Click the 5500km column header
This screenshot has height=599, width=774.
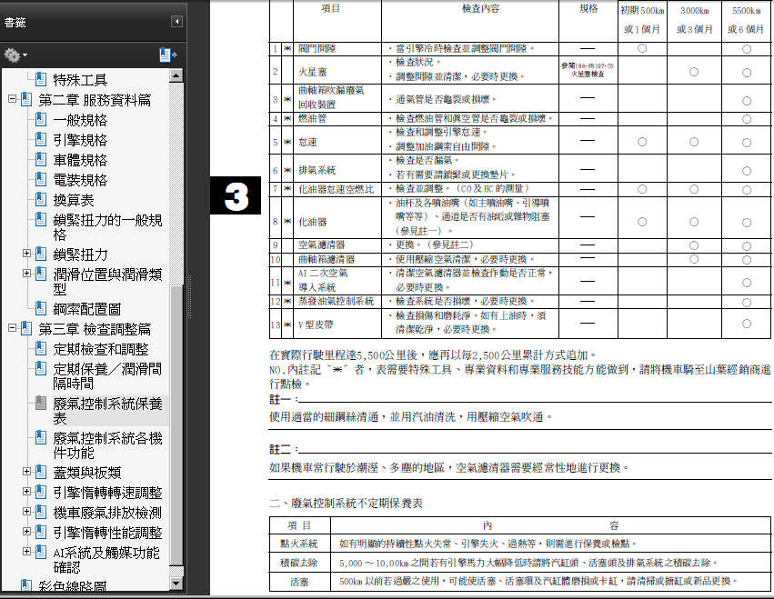(746, 20)
